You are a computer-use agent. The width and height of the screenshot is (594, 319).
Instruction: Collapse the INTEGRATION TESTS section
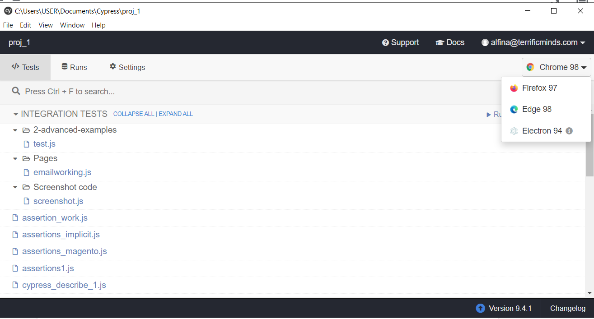click(16, 114)
